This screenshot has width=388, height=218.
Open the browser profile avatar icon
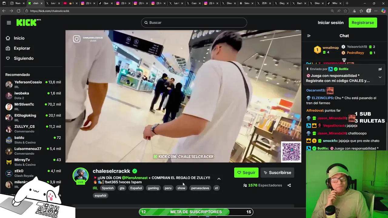(369, 11)
